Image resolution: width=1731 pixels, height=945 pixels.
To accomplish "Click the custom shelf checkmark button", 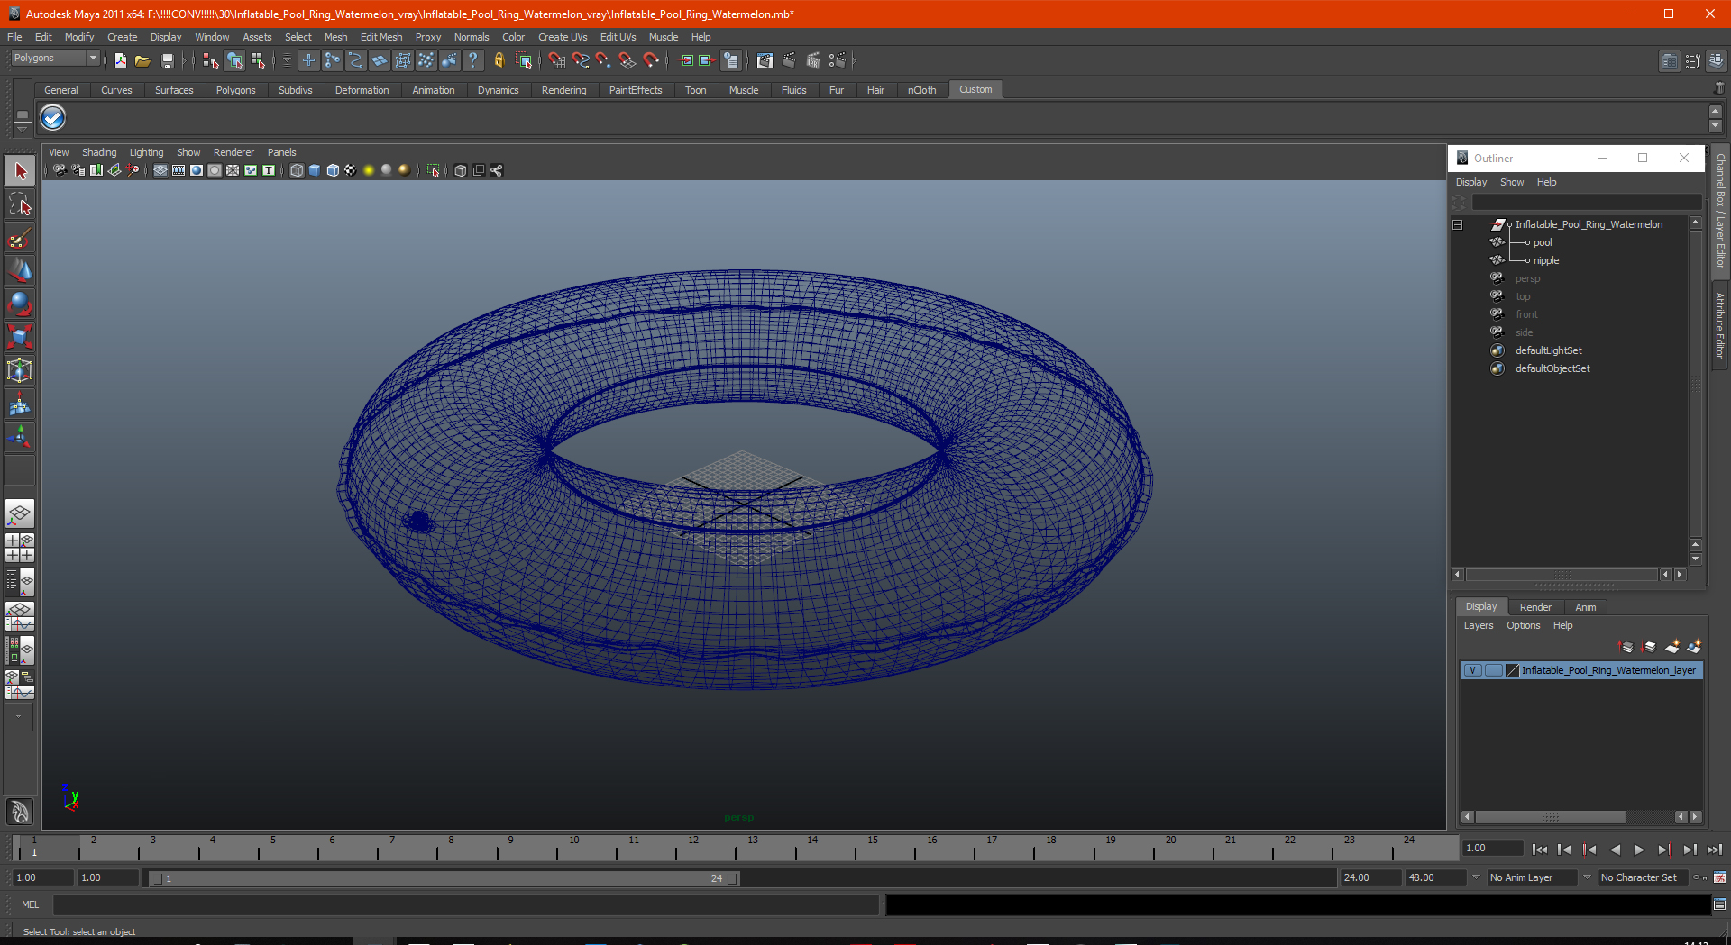I will coord(53,118).
